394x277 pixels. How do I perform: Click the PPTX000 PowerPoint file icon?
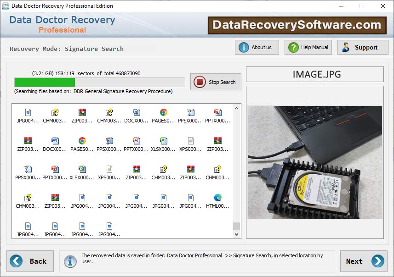coord(217,111)
